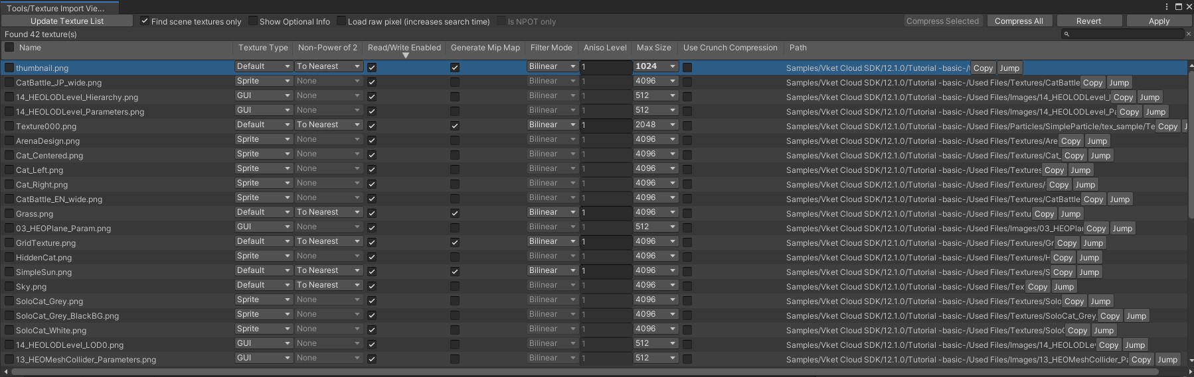Open Non-Power of 2 dropdown for Texture000.png

click(329, 125)
